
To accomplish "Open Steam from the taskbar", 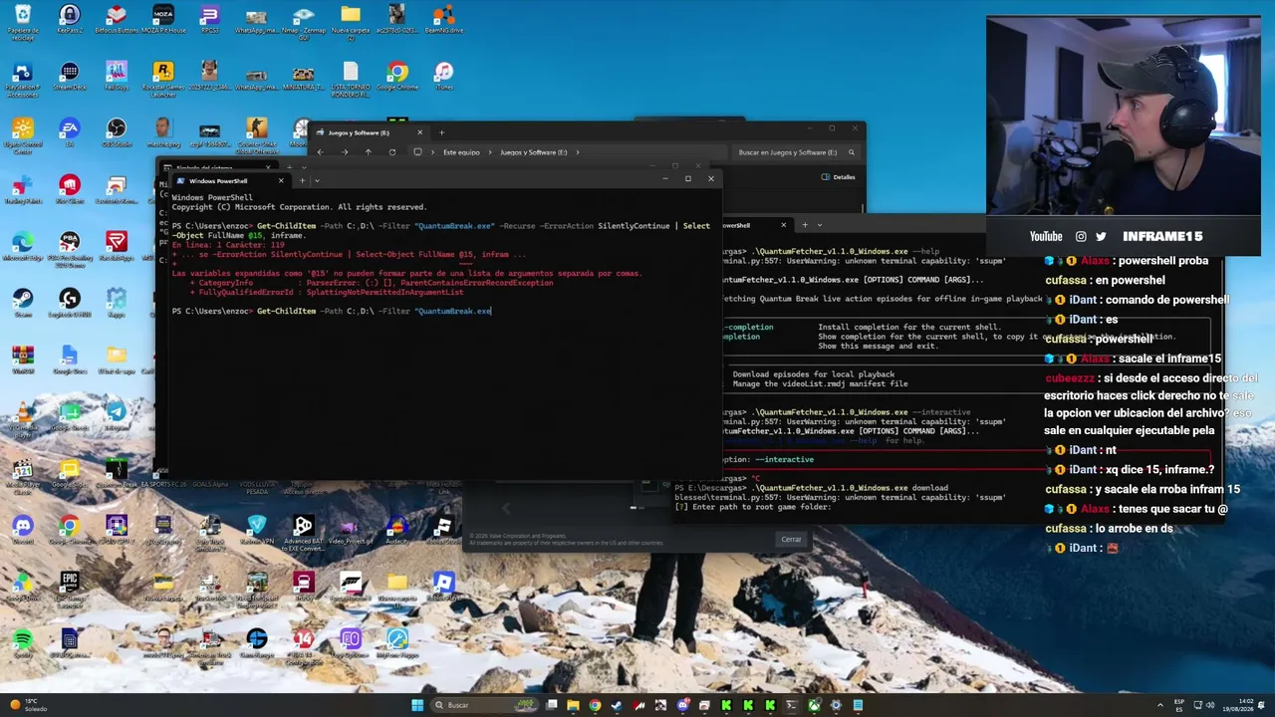I will [x=617, y=705].
